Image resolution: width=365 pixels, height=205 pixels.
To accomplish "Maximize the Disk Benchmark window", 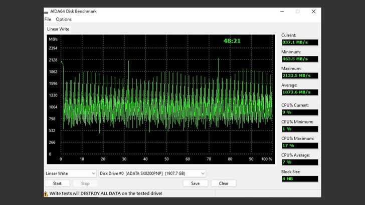I will tap(297, 11).
